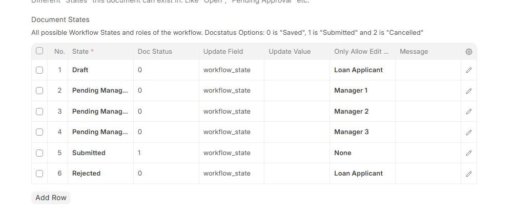
Task: Open row editor for the Manager 2 row
Action: [x=468, y=112]
